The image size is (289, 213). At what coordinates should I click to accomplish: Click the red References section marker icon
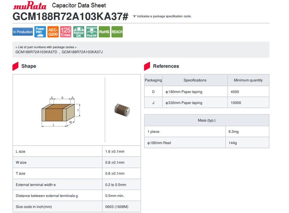coord(147,66)
